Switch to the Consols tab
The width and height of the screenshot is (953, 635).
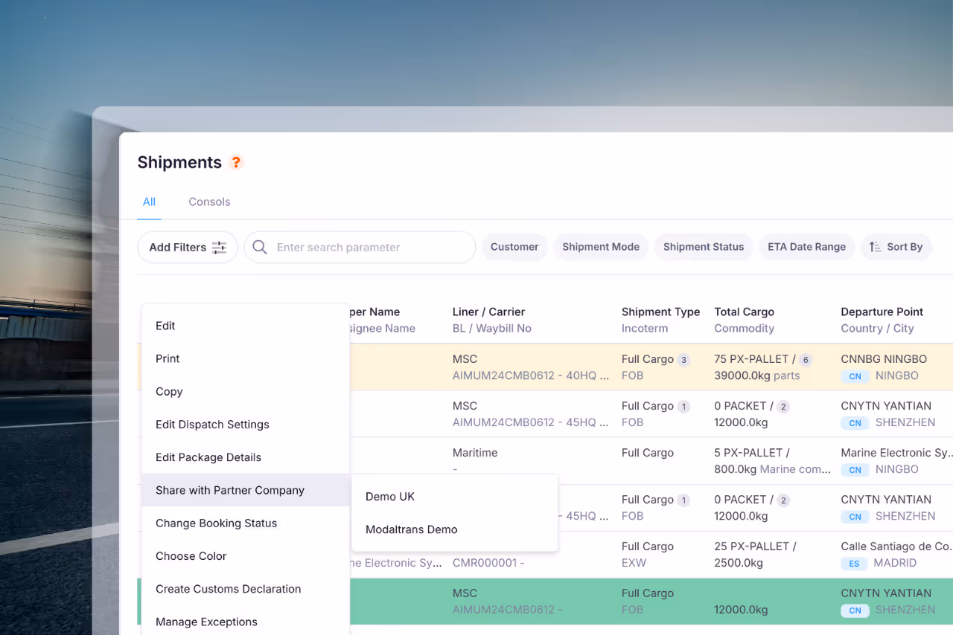point(209,202)
